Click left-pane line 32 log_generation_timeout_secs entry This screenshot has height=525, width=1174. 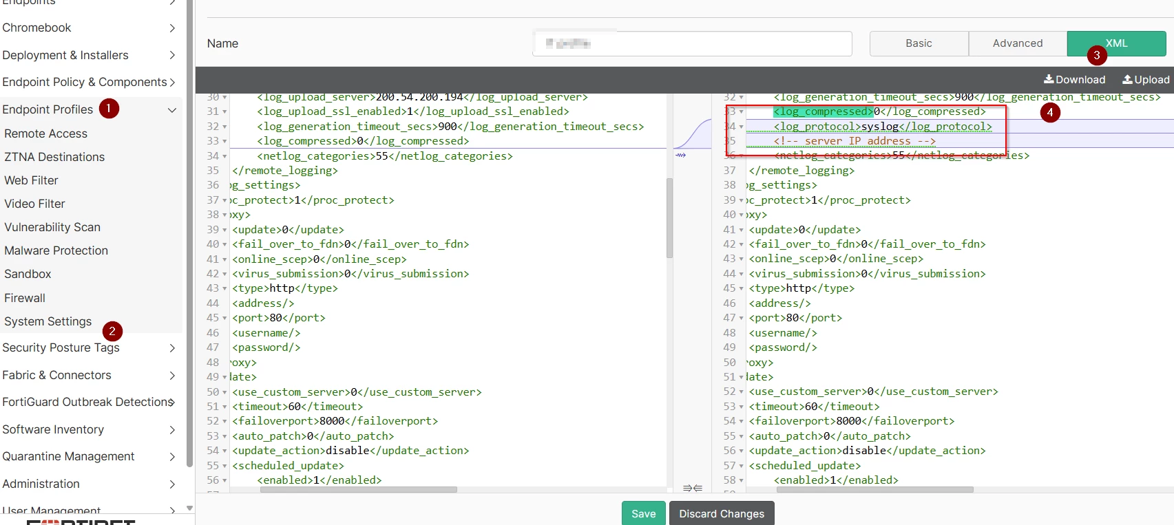[x=450, y=127]
